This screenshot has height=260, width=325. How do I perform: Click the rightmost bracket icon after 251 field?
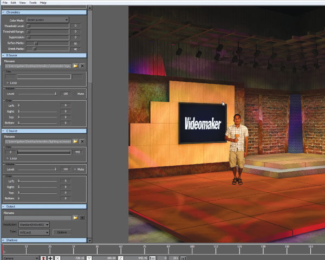183,258
